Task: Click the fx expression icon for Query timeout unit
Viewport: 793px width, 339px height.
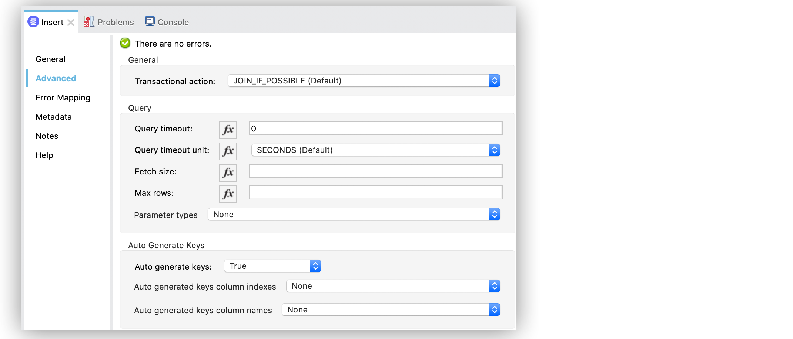Action: (x=228, y=151)
